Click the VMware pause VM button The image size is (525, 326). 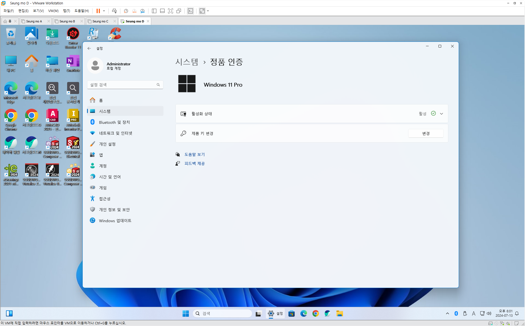[x=98, y=11]
